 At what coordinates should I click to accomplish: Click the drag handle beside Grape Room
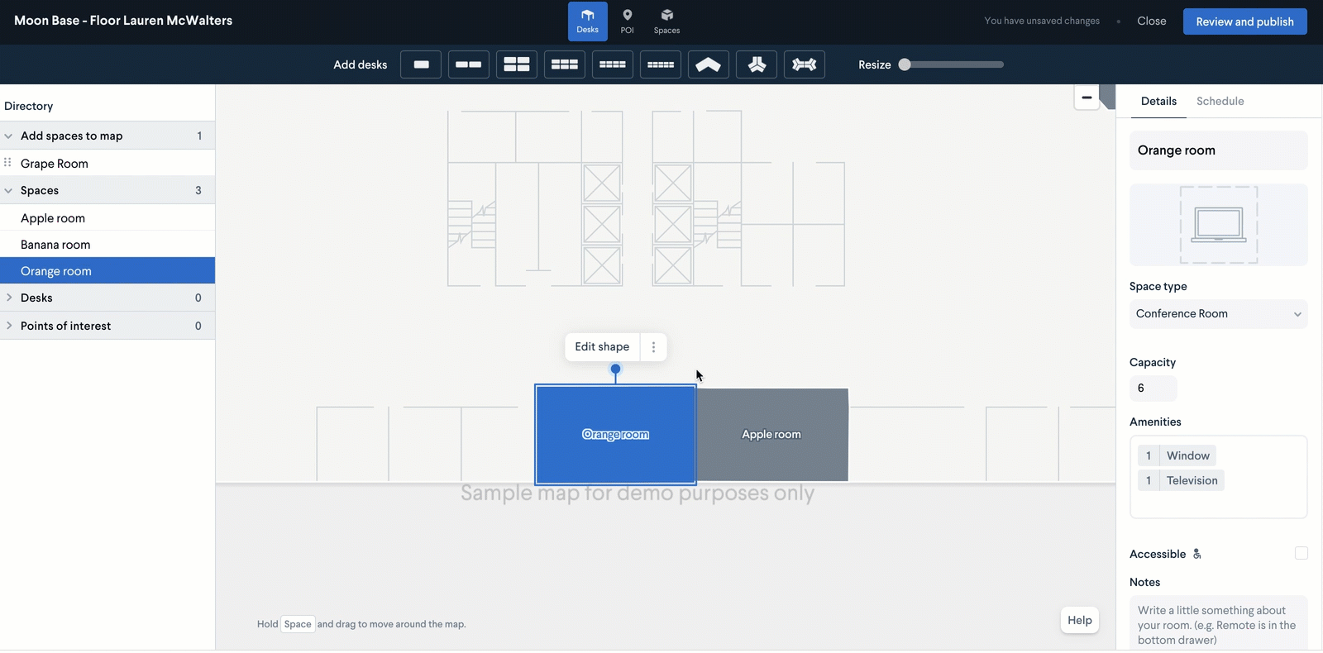click(x=7, y=163)
